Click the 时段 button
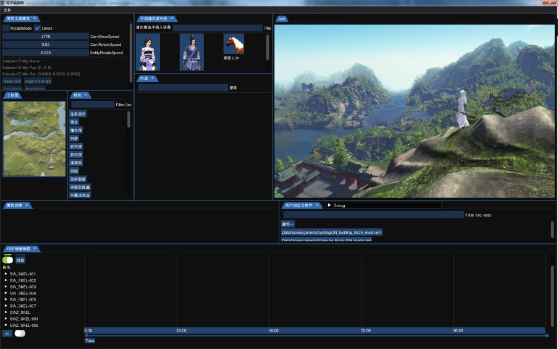The image size is (558, 349). pos(20,261)
